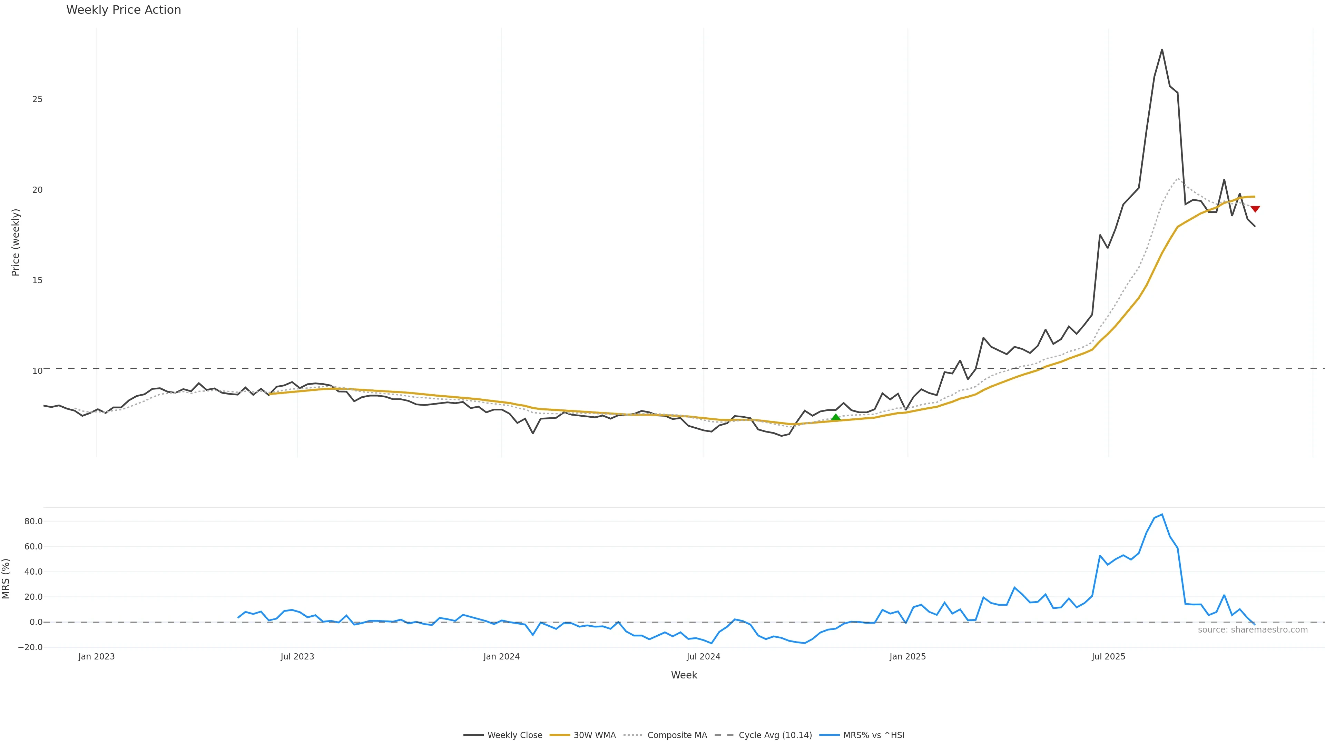The image size is (1325, 745).
Task: Toggle the Composite MA legend label
Action: (677, 735)
